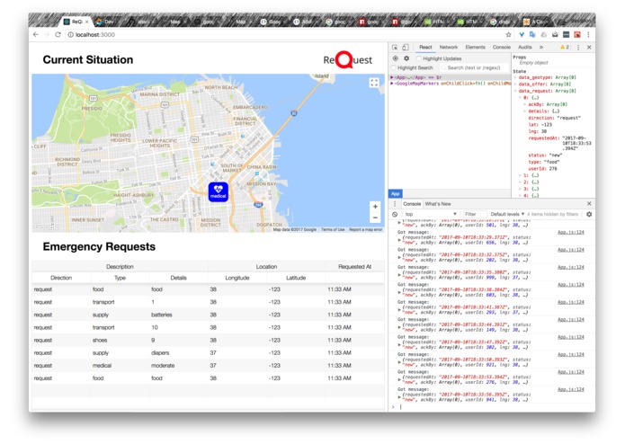
Task: Switch to the React DevTools tab
Action: [x=425, y=47]
